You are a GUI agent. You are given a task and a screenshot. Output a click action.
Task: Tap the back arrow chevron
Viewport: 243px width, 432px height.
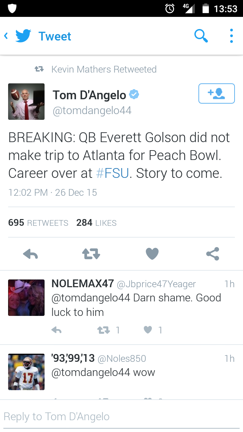point(6,36)
